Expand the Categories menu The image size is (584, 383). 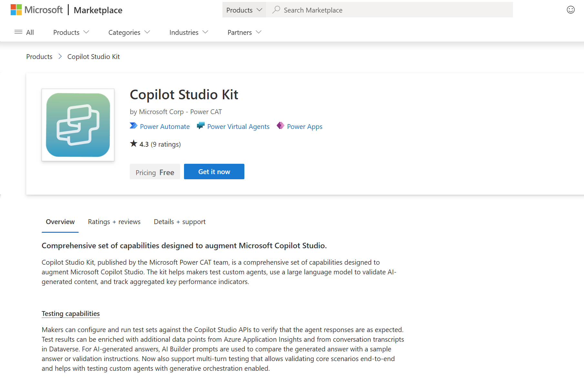129,32
